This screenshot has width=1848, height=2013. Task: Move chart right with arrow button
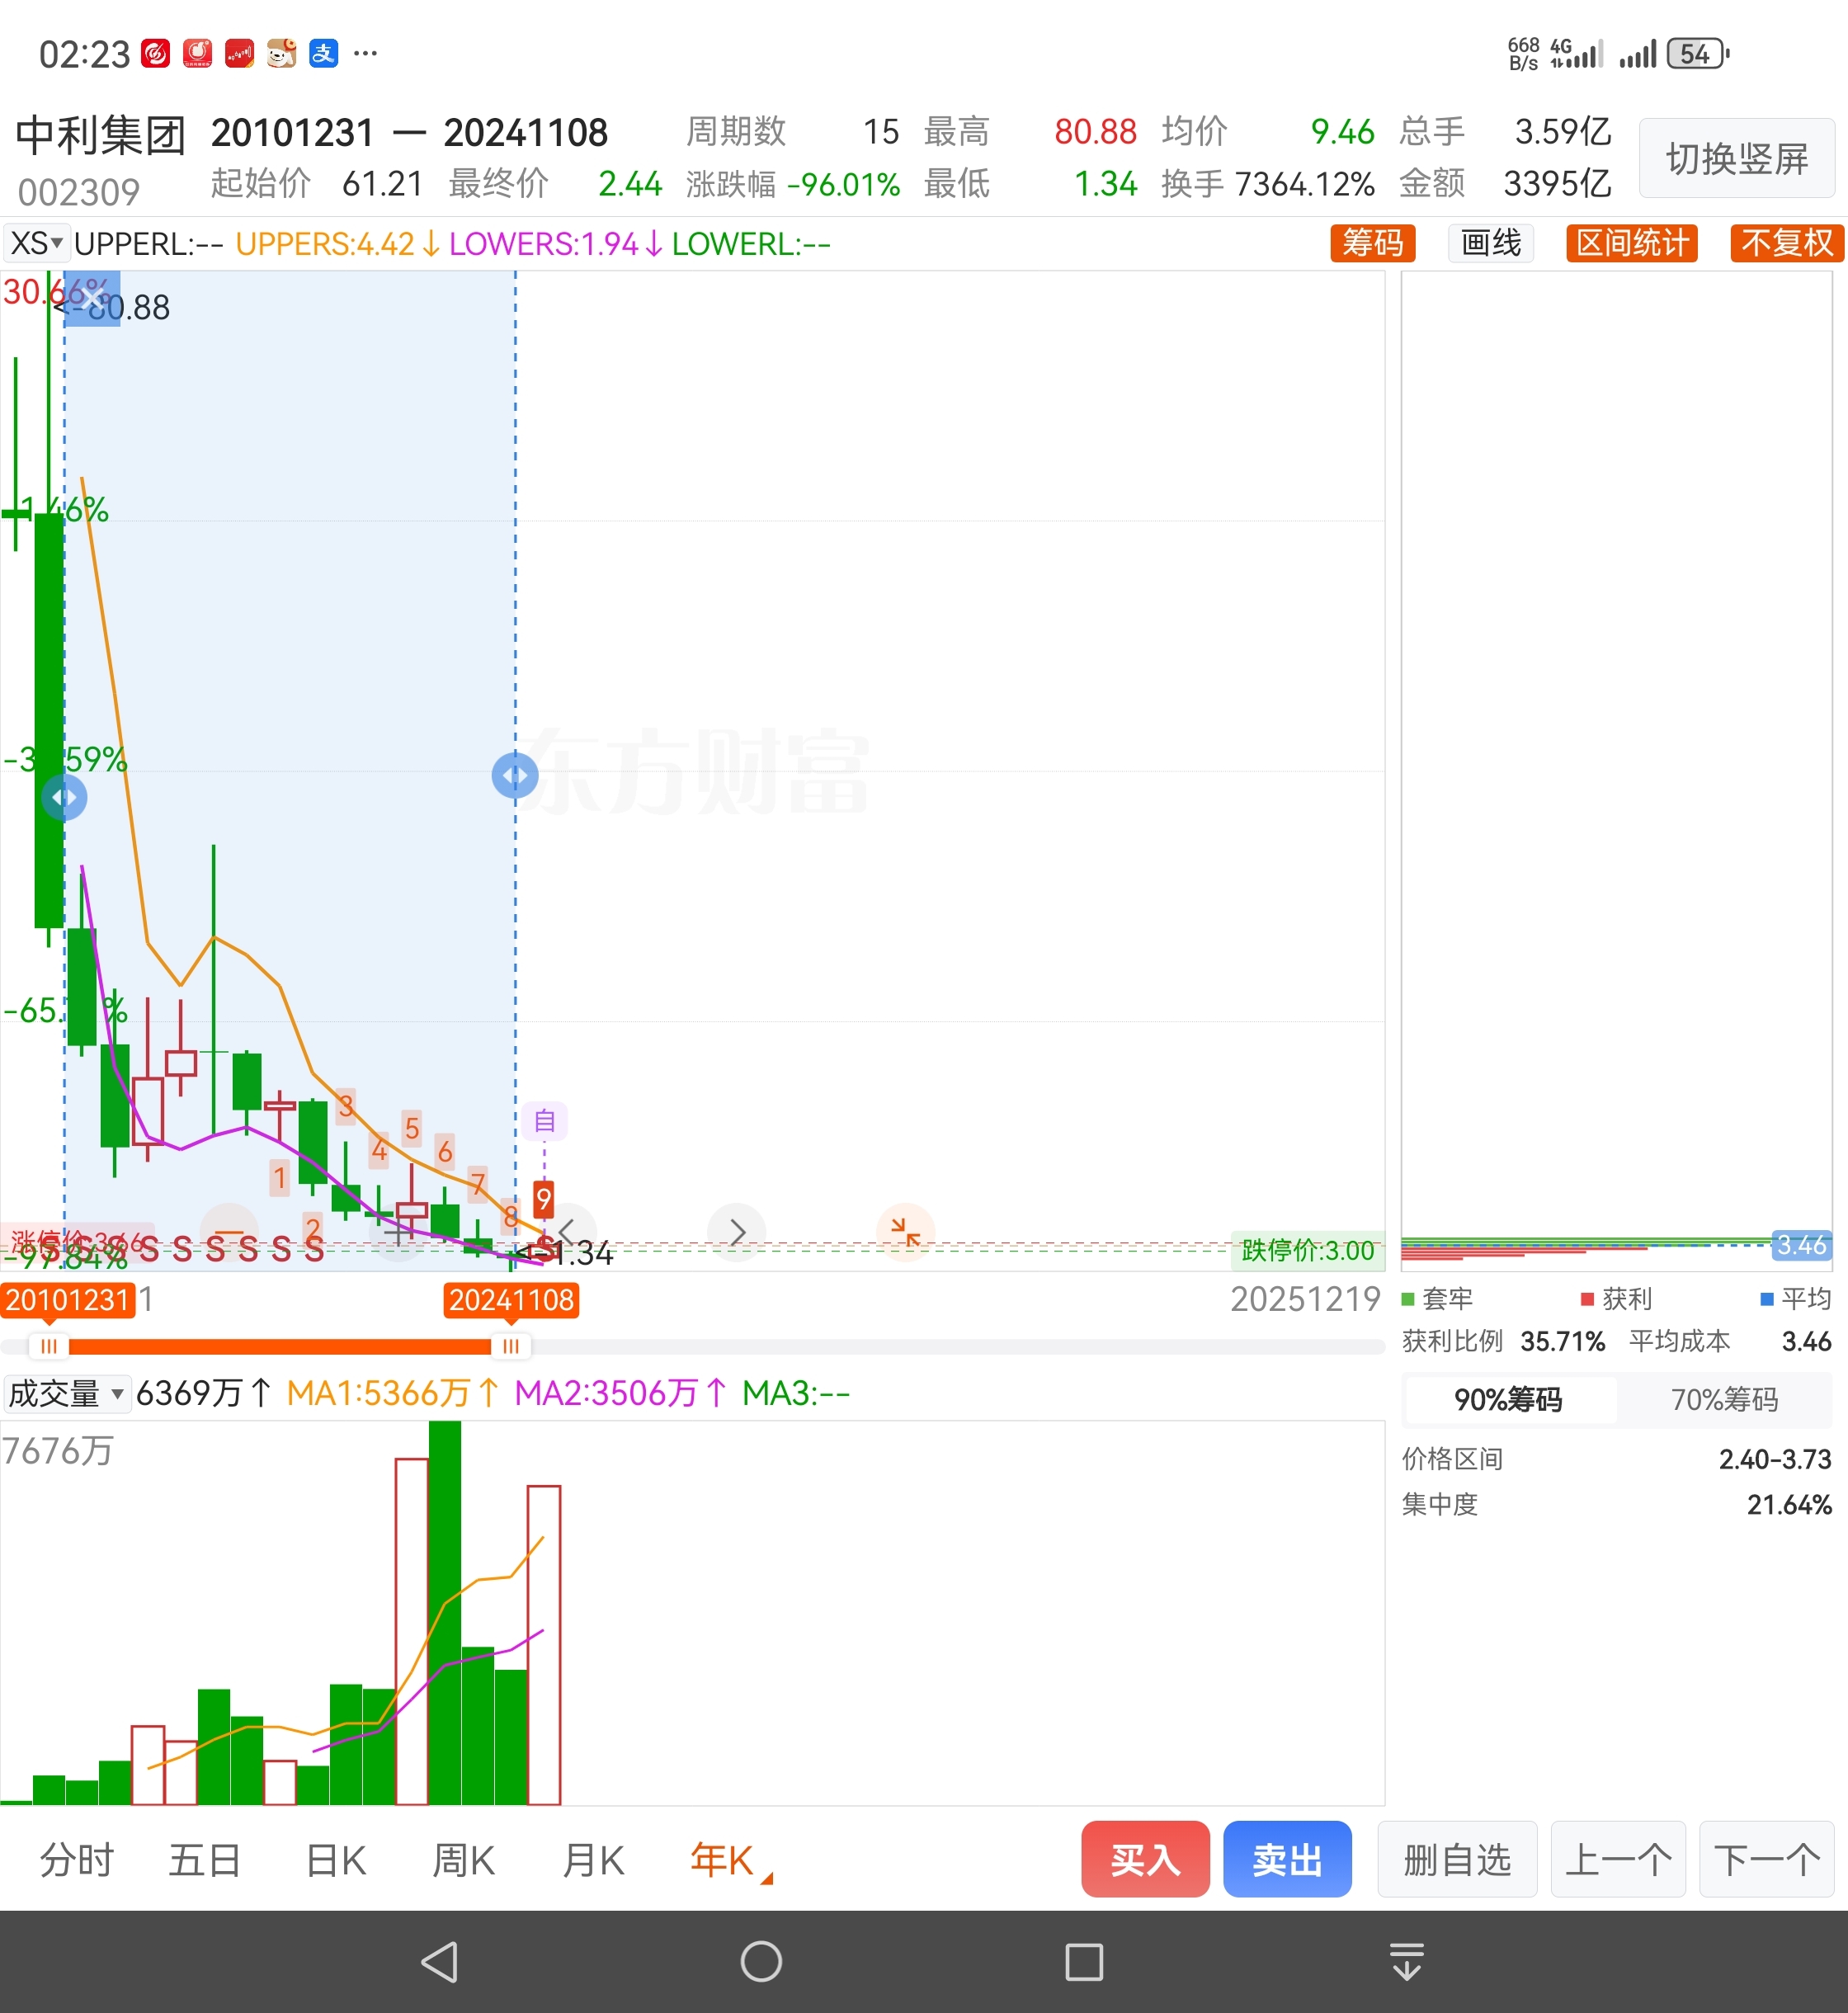pos(736,1232)
